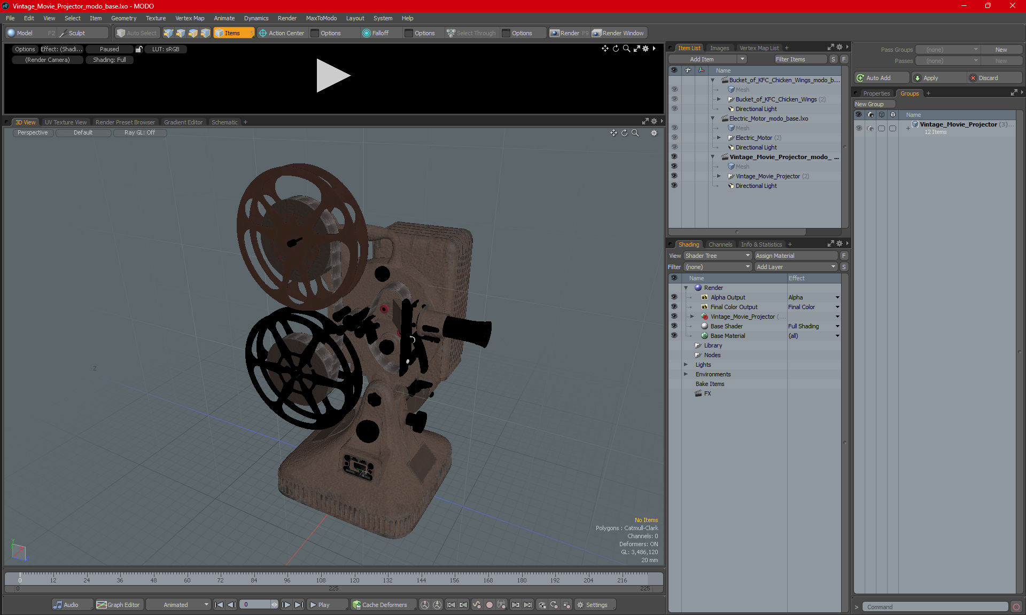
Task: Toggle visibility of Base Shader layer
Action: [674, 326]
